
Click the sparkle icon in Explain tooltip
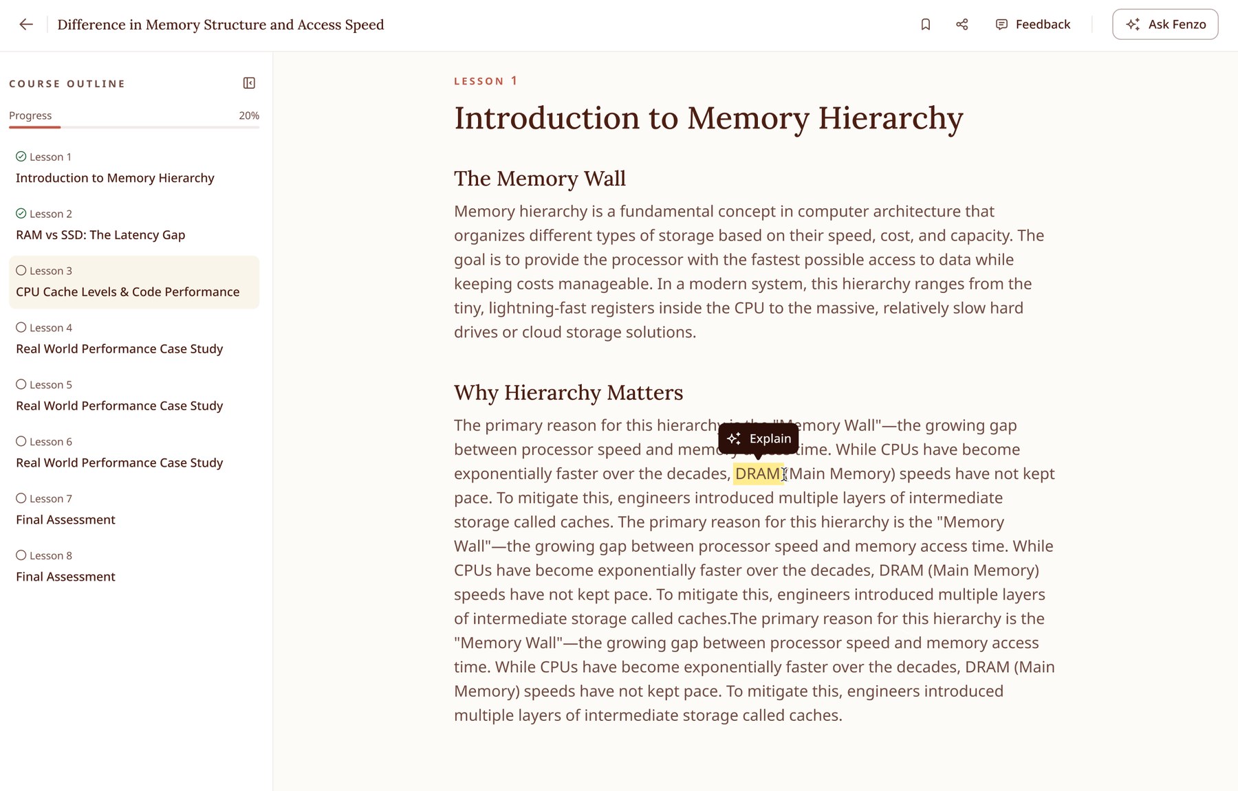[734, 438]
